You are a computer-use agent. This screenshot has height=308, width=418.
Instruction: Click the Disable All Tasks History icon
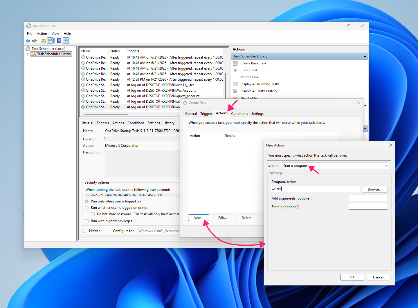pyautogui.click(x=235, y=91)
